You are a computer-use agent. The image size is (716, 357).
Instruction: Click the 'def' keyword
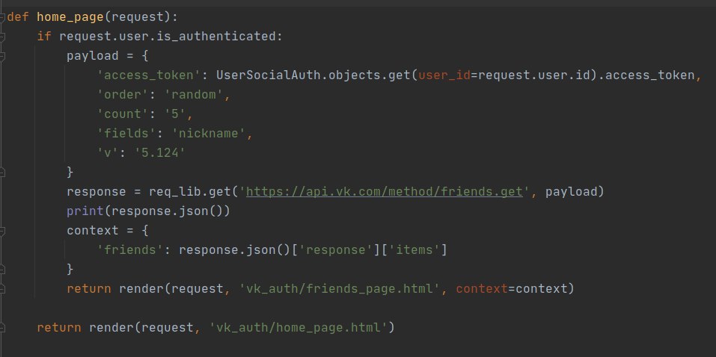(18, 17)
